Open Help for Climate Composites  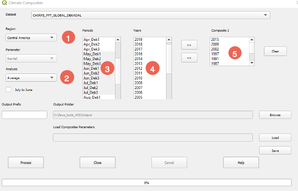pos(241,163)
